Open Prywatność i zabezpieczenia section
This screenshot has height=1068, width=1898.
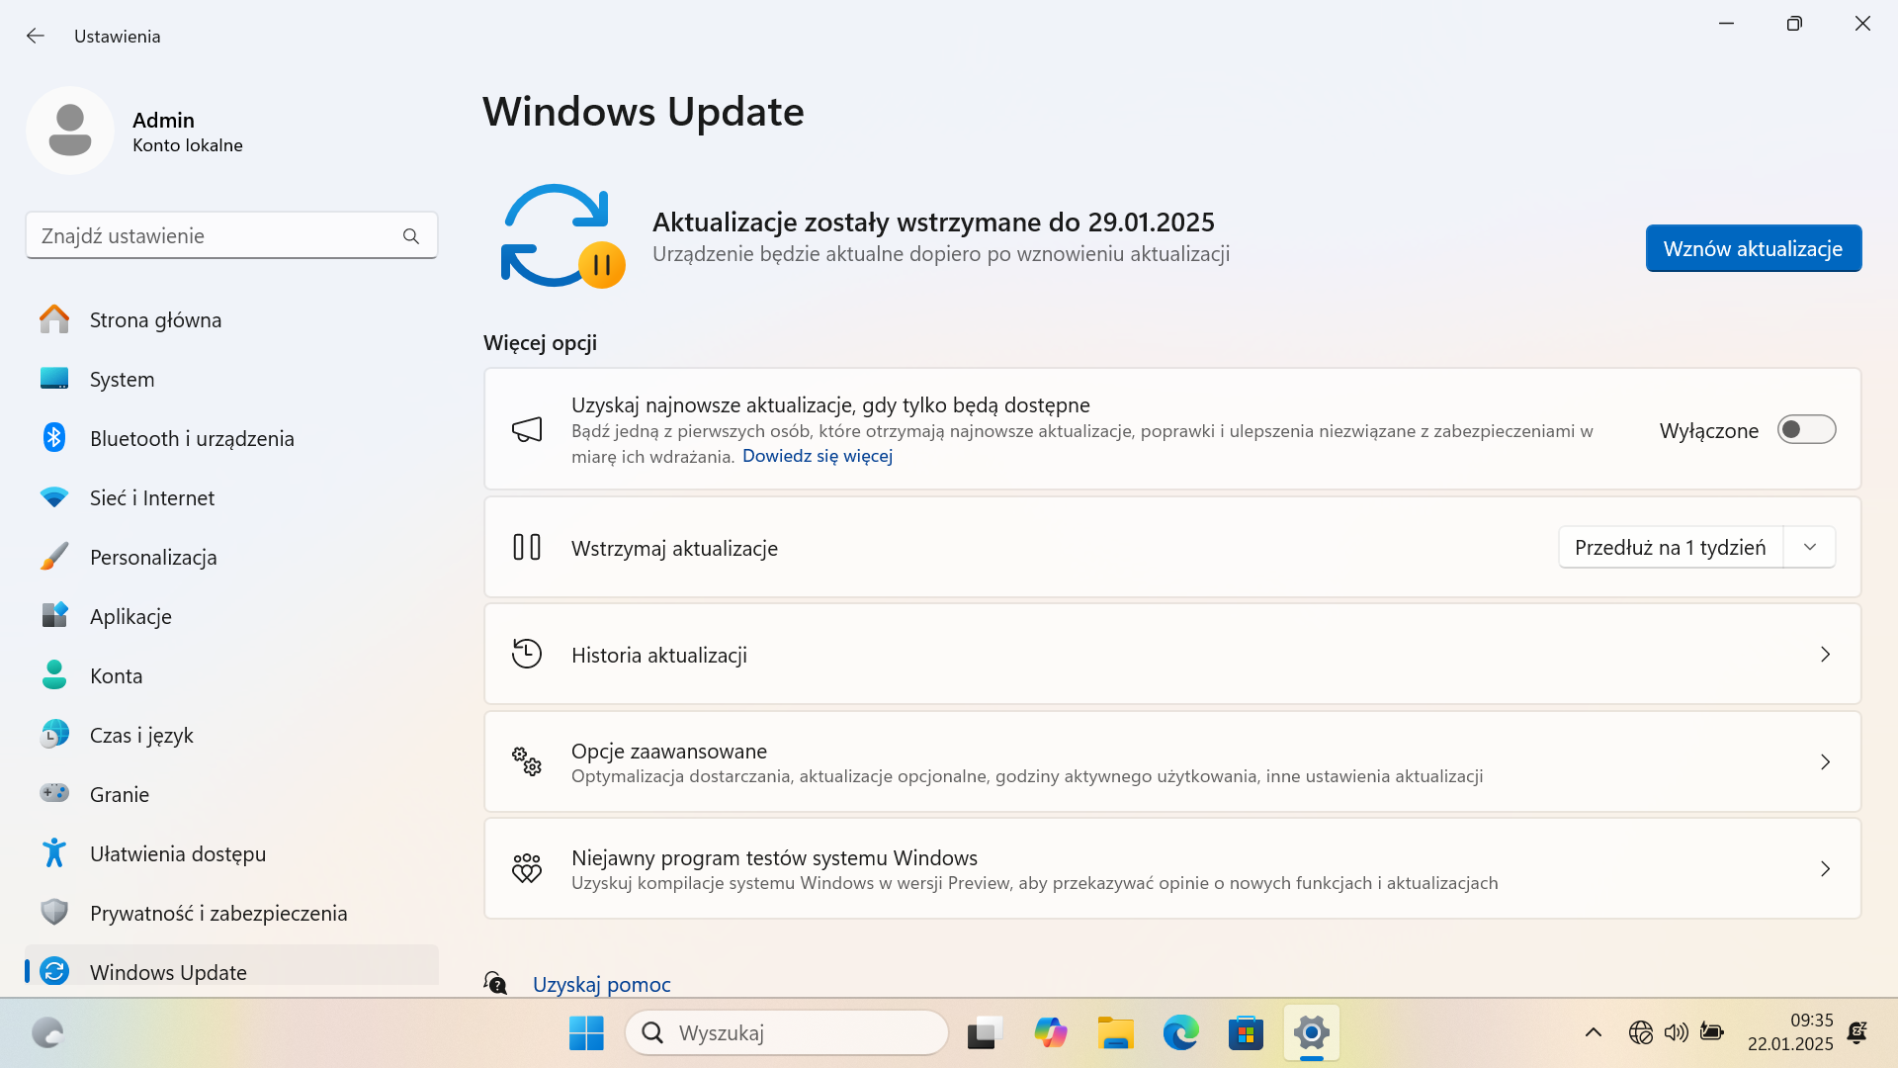pos(218,913)
